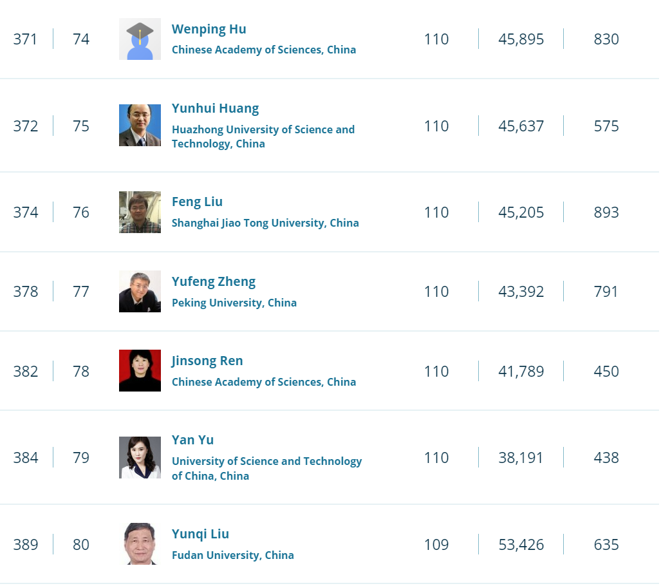
Task: Click Feng Liu's profile photo
Action: pos(140,212)
